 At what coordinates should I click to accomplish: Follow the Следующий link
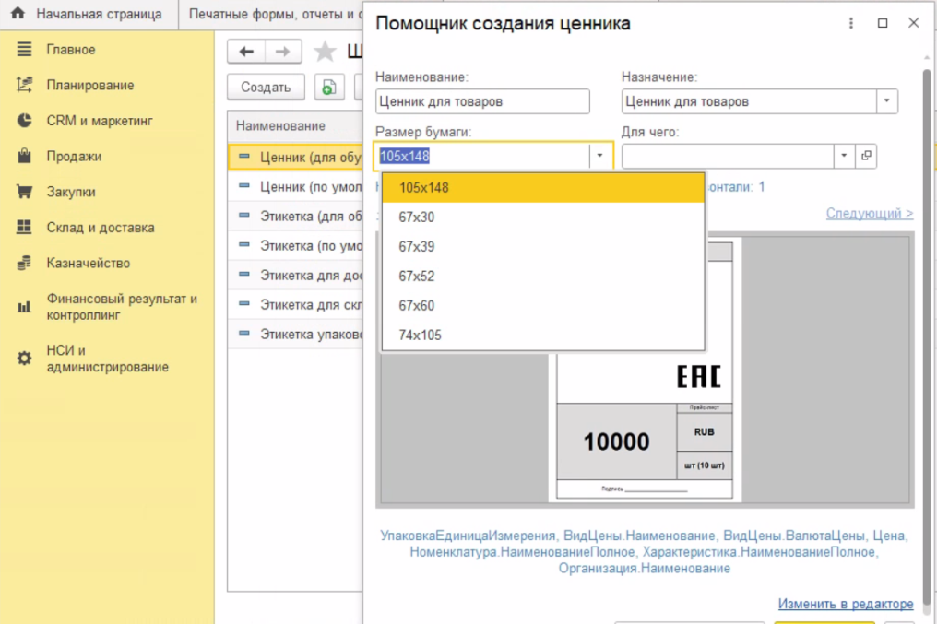click(x=869, y=214)
